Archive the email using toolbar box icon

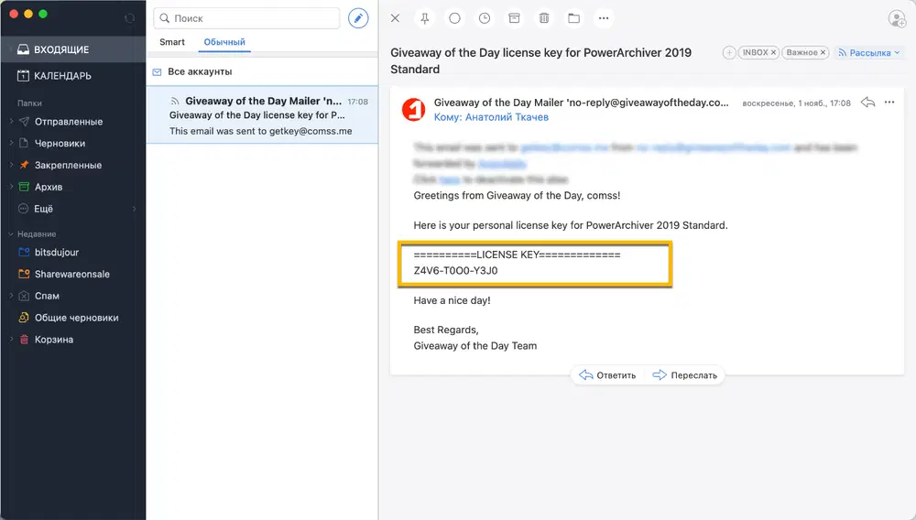[x=514, y=18]
